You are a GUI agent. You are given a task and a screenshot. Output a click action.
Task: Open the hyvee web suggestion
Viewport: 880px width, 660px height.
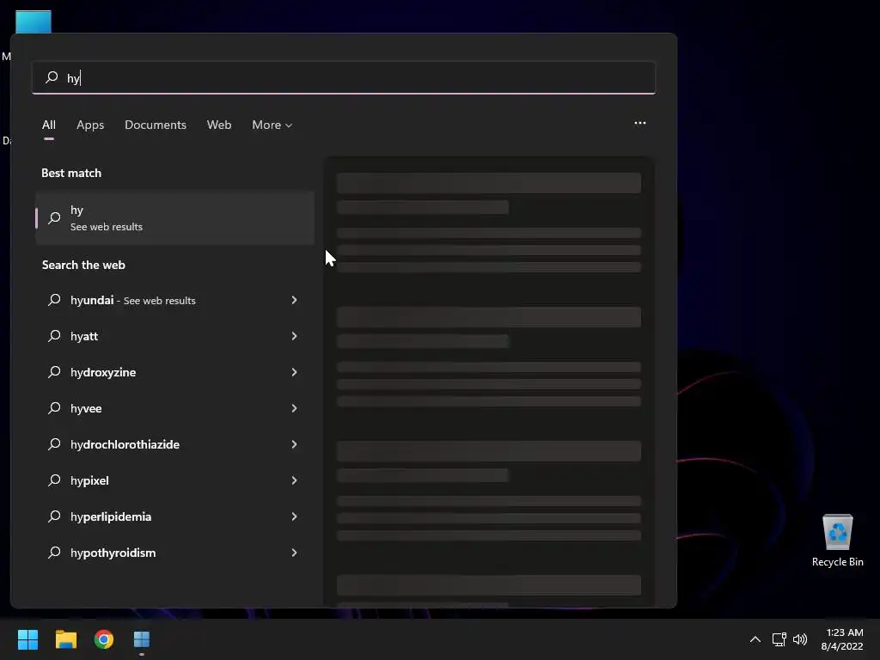coord(174,408)
